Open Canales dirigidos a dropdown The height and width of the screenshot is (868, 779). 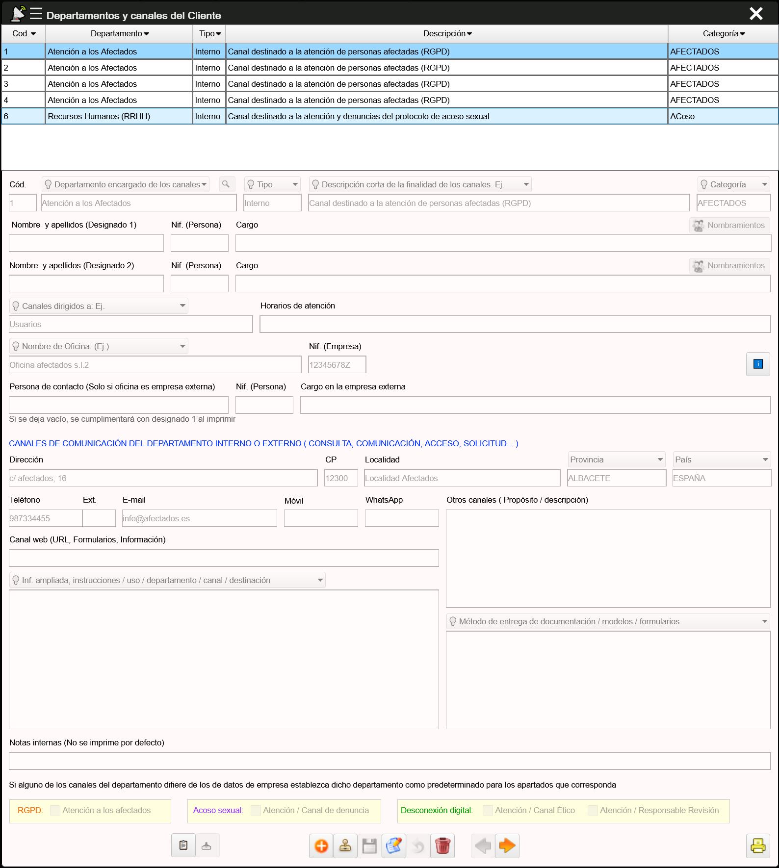pyautogui.click(x=99, y=306)
